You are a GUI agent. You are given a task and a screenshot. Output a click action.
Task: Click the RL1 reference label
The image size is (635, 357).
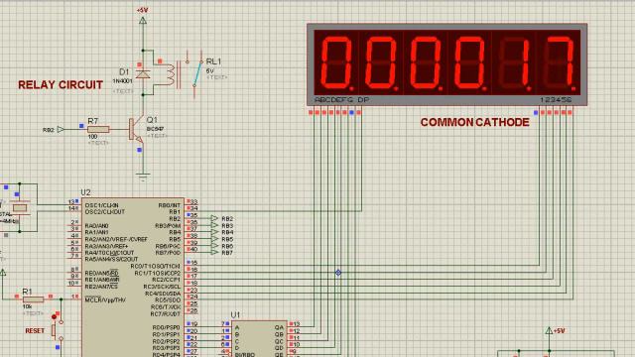click(213, 61)
